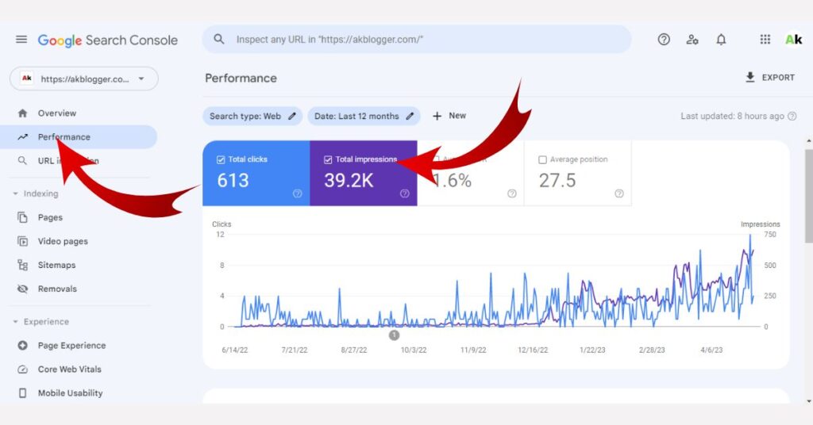813x425 pixels.
Task: Open the Google apps grid
Action: (765, 40)
